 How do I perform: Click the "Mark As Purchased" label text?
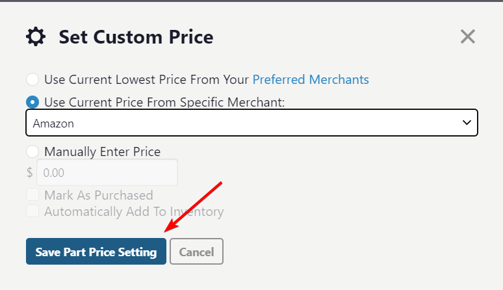[x=99, y=195]
